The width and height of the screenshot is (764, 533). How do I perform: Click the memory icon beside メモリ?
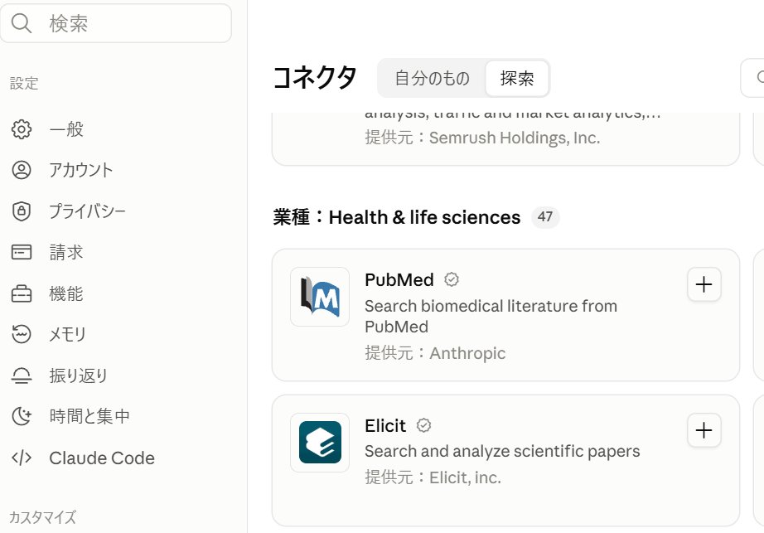click(22, 334)
